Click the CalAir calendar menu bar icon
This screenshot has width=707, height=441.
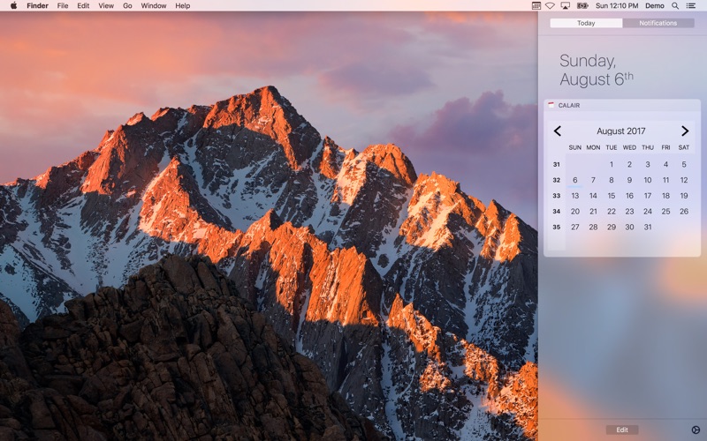pos(536,5)
